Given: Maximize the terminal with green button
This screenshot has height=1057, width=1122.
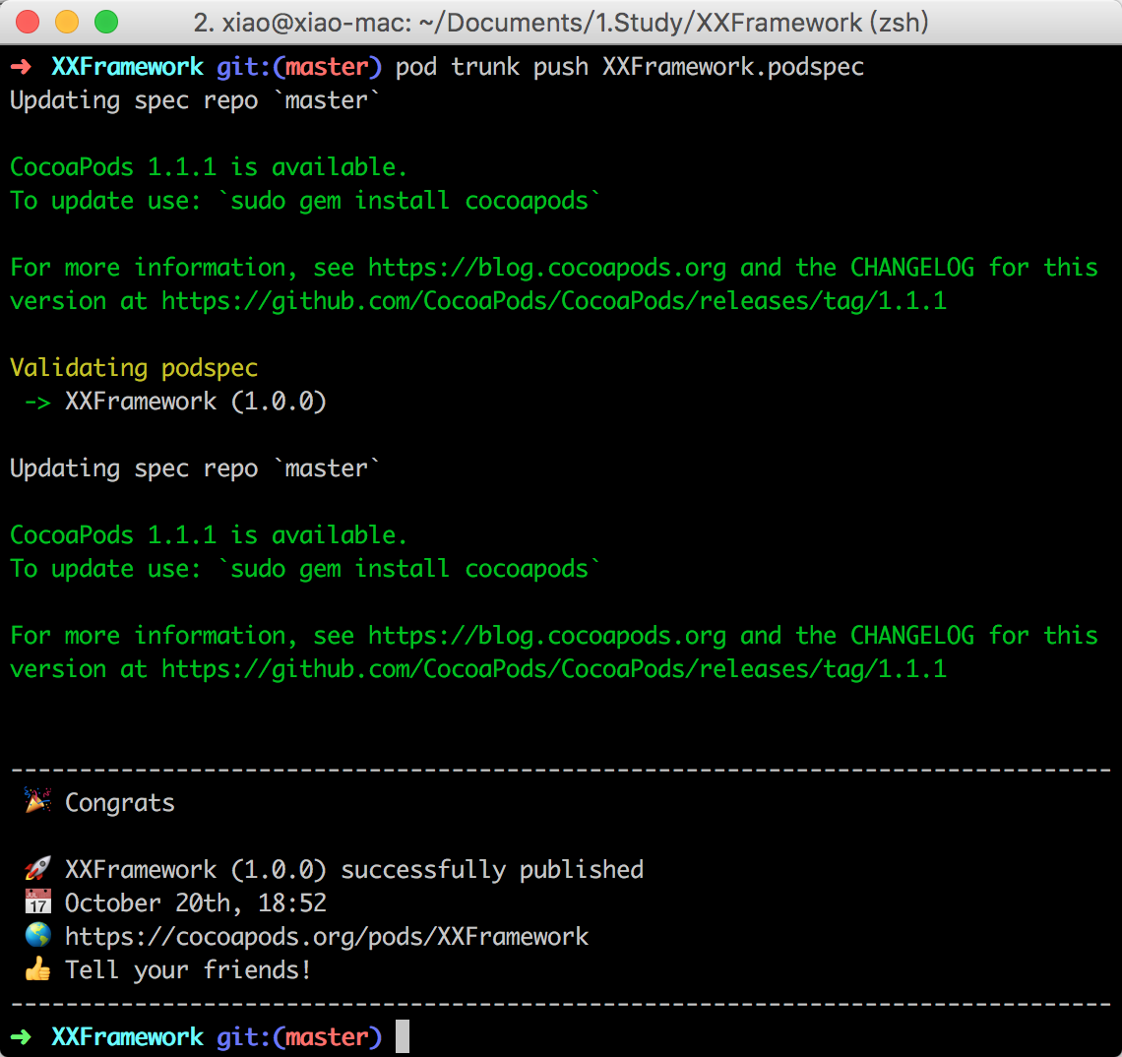Looking at the screenshot, I should tap(106, 22).
